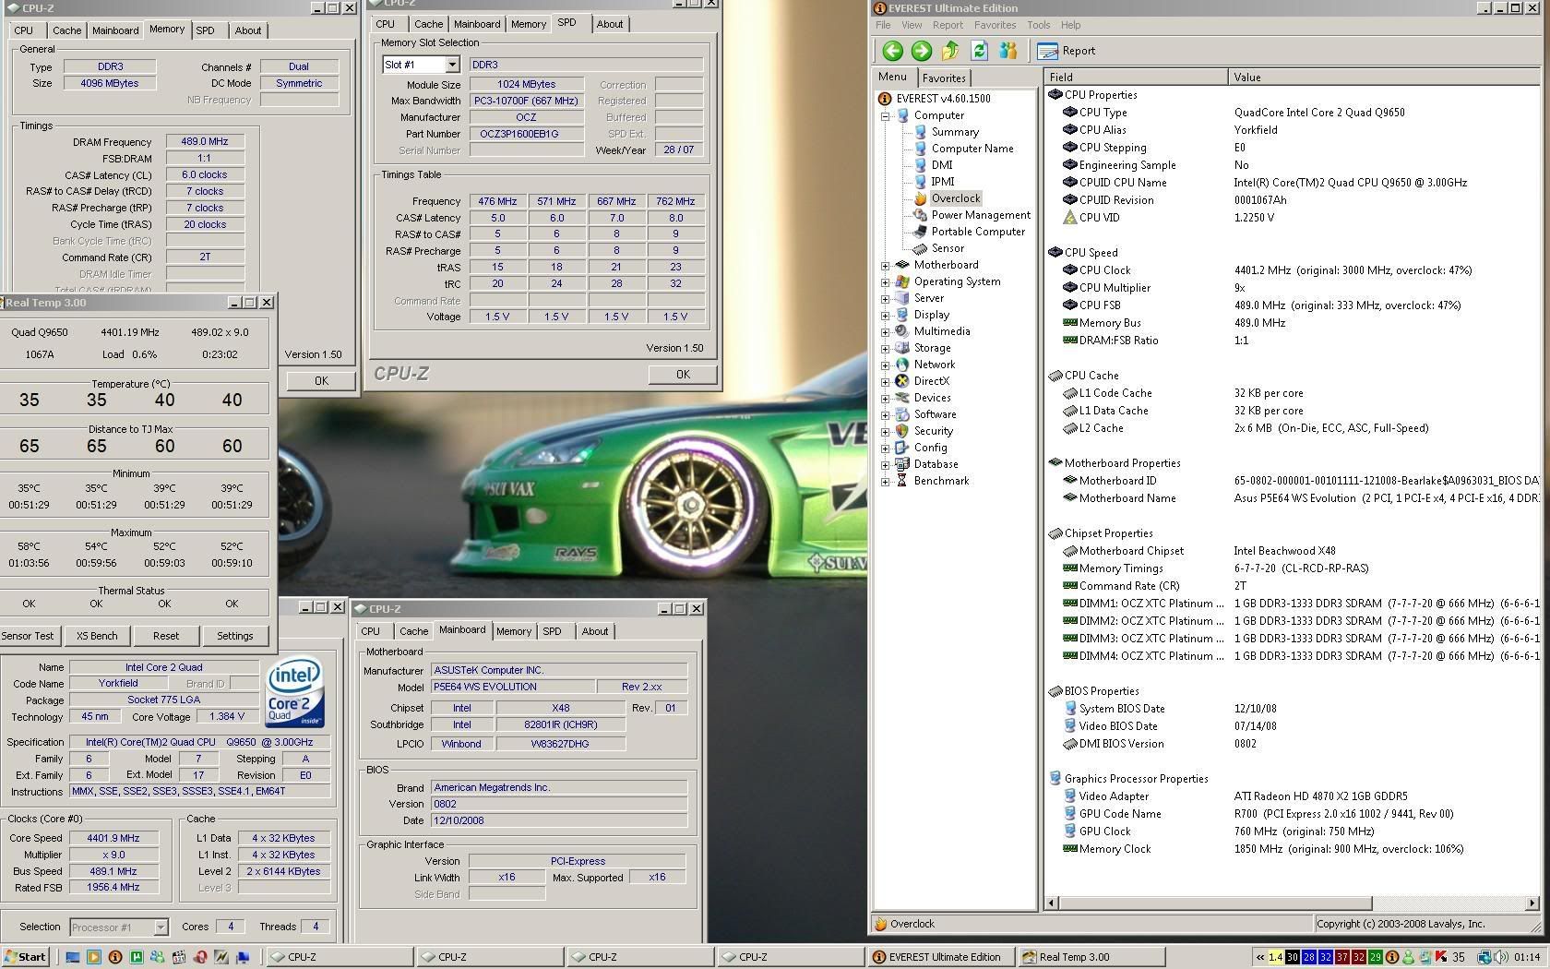Open Slot #1 dropdown in CPU-Z SPD
This screenshot has height=969, width=1550.
tap(452, 65)
